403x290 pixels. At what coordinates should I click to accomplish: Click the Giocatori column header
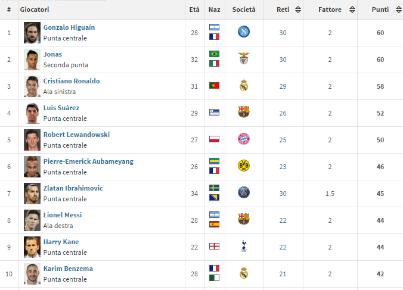point(35,10)
